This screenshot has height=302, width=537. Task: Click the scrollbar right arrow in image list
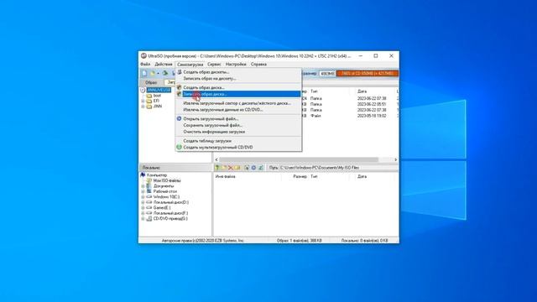(395, 159)
